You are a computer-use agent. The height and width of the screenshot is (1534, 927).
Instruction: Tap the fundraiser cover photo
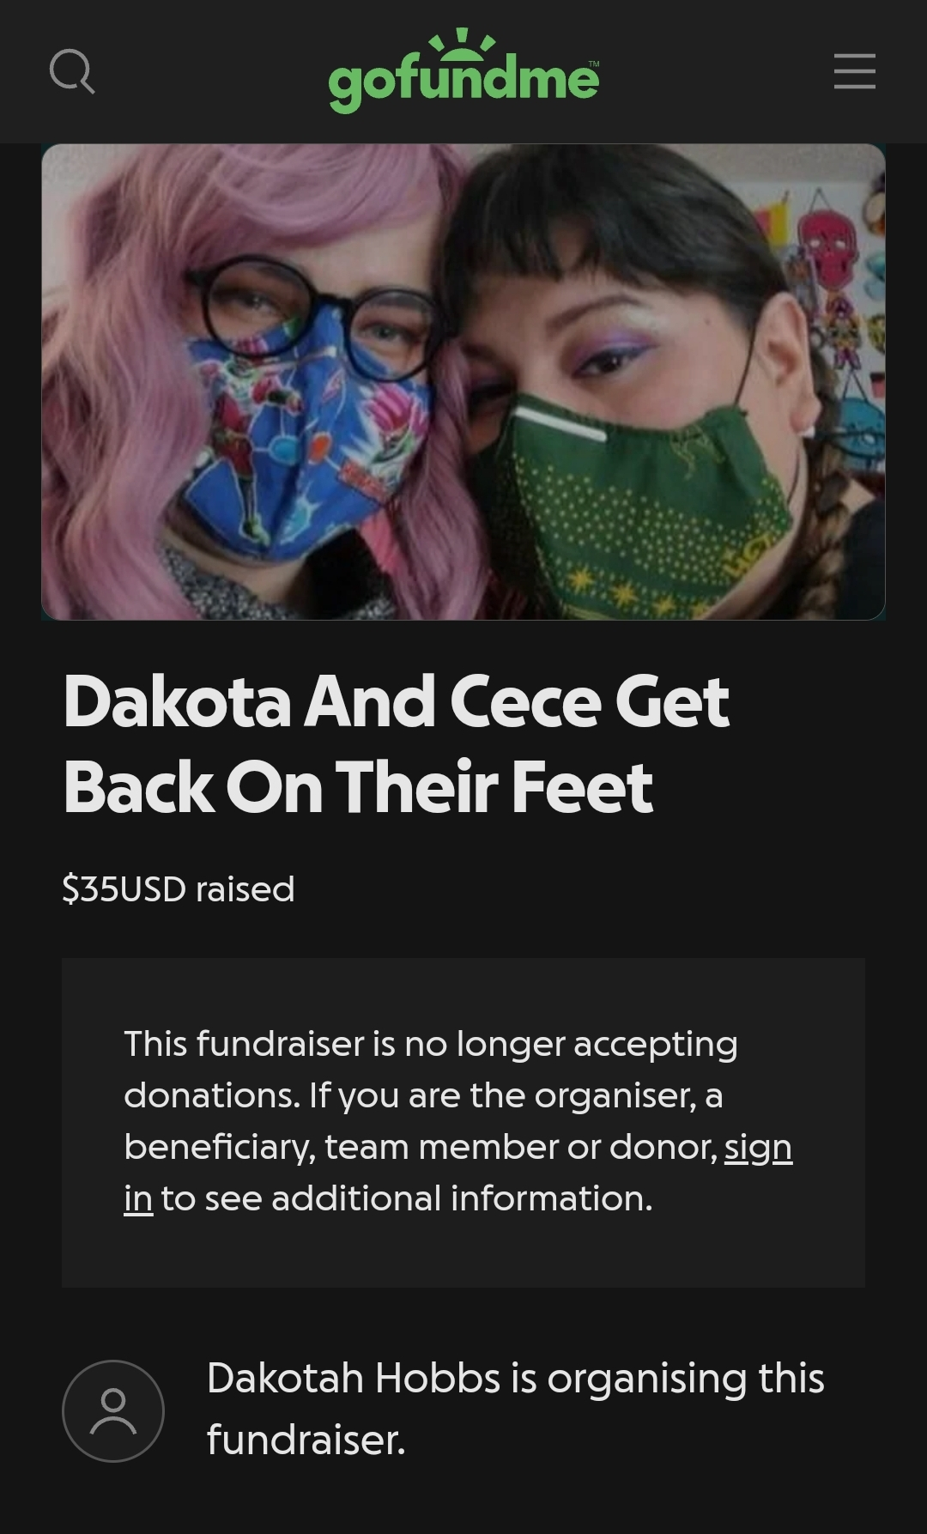463,382
